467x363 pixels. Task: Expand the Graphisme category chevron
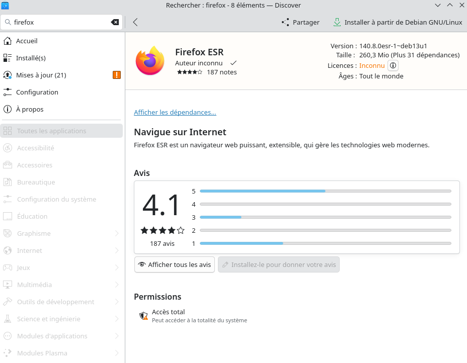point(117,233)
